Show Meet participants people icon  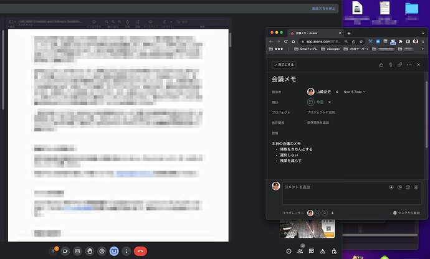click(x=300, y=251)
